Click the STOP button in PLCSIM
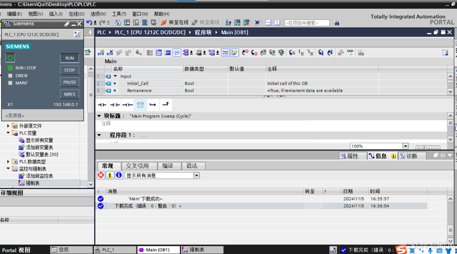This screenshot has height=254, width=457. click(70, 70)
